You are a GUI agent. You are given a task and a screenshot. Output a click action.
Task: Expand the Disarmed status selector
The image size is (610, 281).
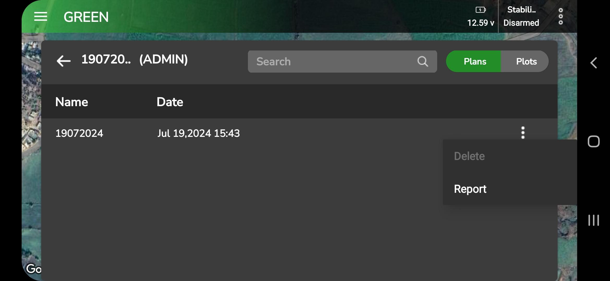(521, 23)
